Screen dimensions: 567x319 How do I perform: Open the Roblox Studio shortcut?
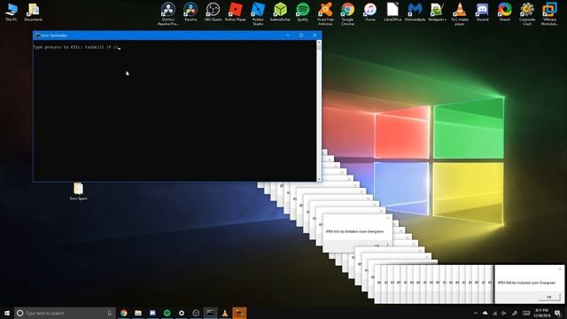coord(258,14)
